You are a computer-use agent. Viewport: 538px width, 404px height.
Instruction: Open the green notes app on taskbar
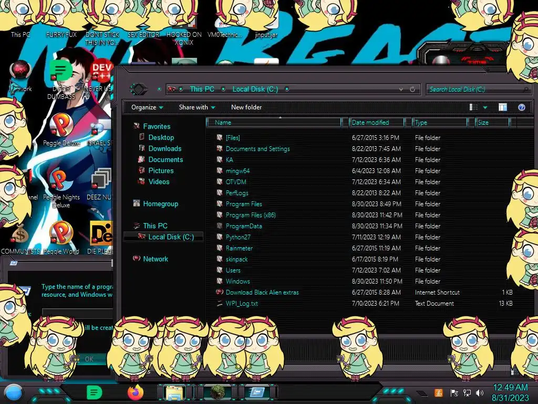coord(95,392)
